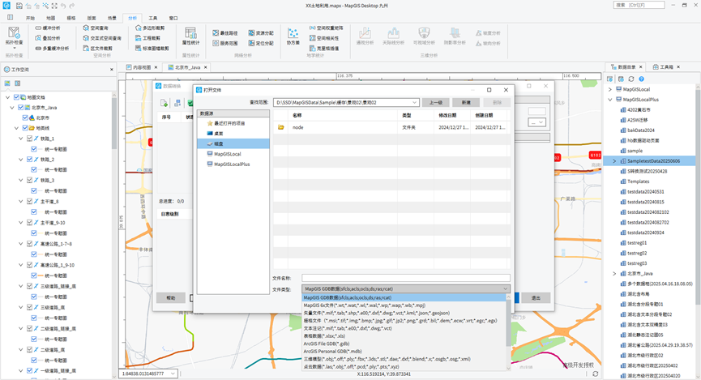Open the 属性统计 attribute statistics tool
701x380 pixels.
pos(191,37)
